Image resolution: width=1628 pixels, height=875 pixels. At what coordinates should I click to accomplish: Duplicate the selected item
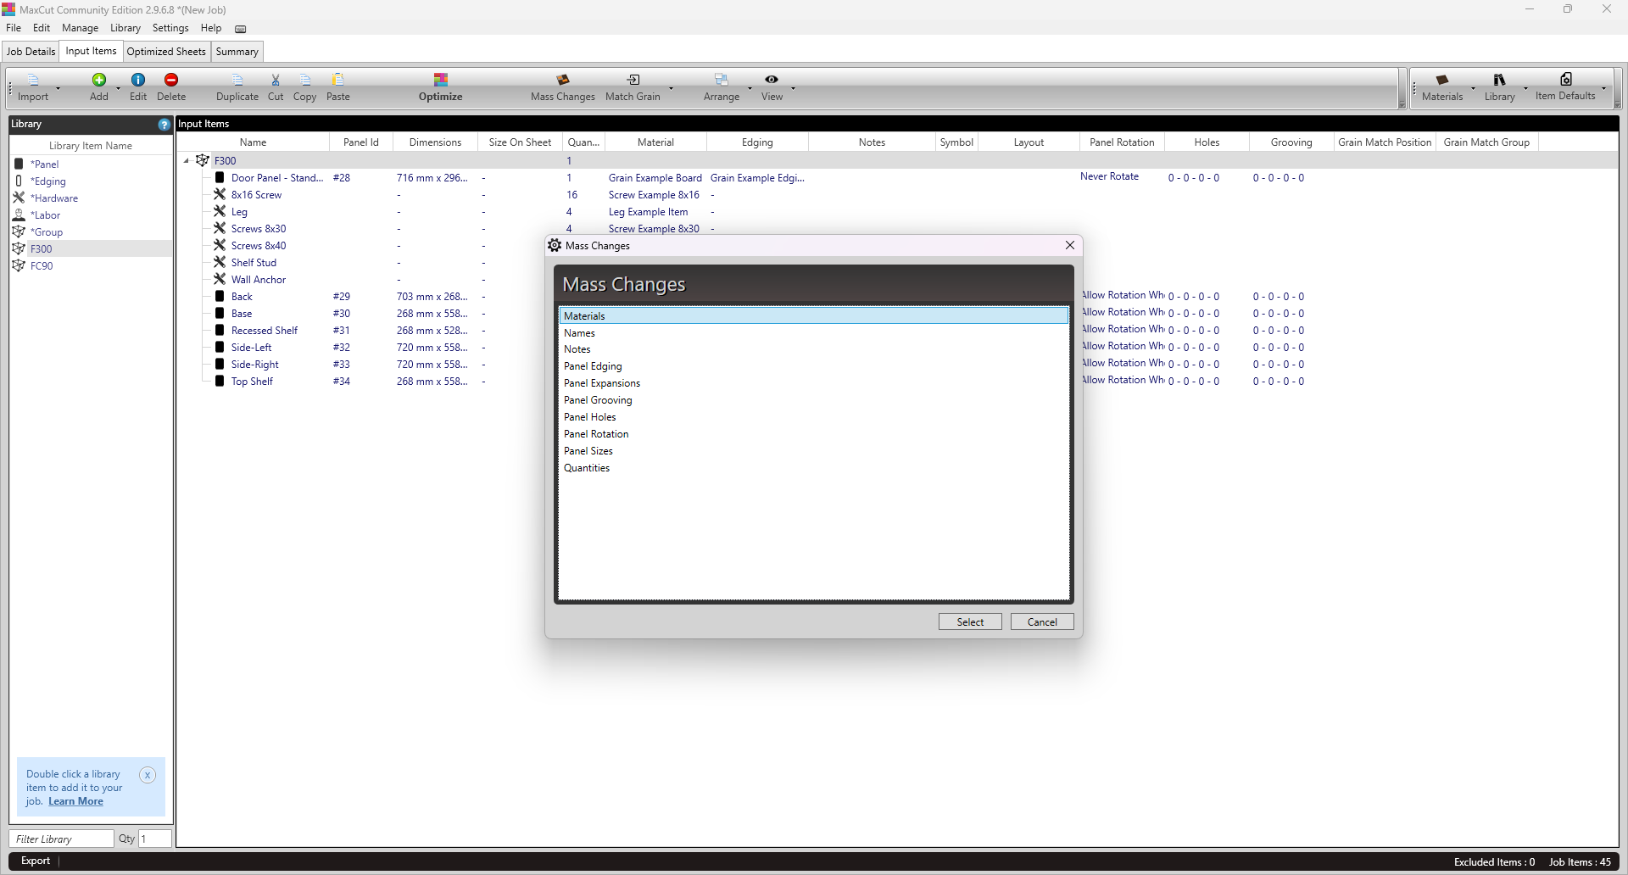pos(237,87)
